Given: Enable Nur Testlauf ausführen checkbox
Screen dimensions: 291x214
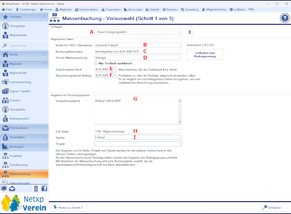Looking at the screenshot, I should point(96,63).
